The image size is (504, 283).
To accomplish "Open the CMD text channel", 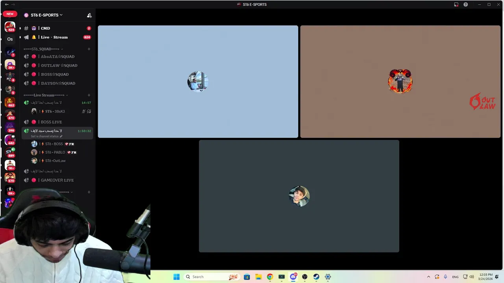I will pos(57,28).
